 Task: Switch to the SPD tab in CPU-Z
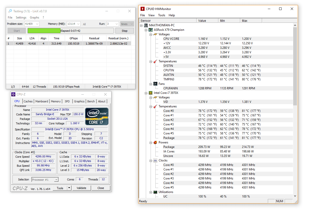67,101
